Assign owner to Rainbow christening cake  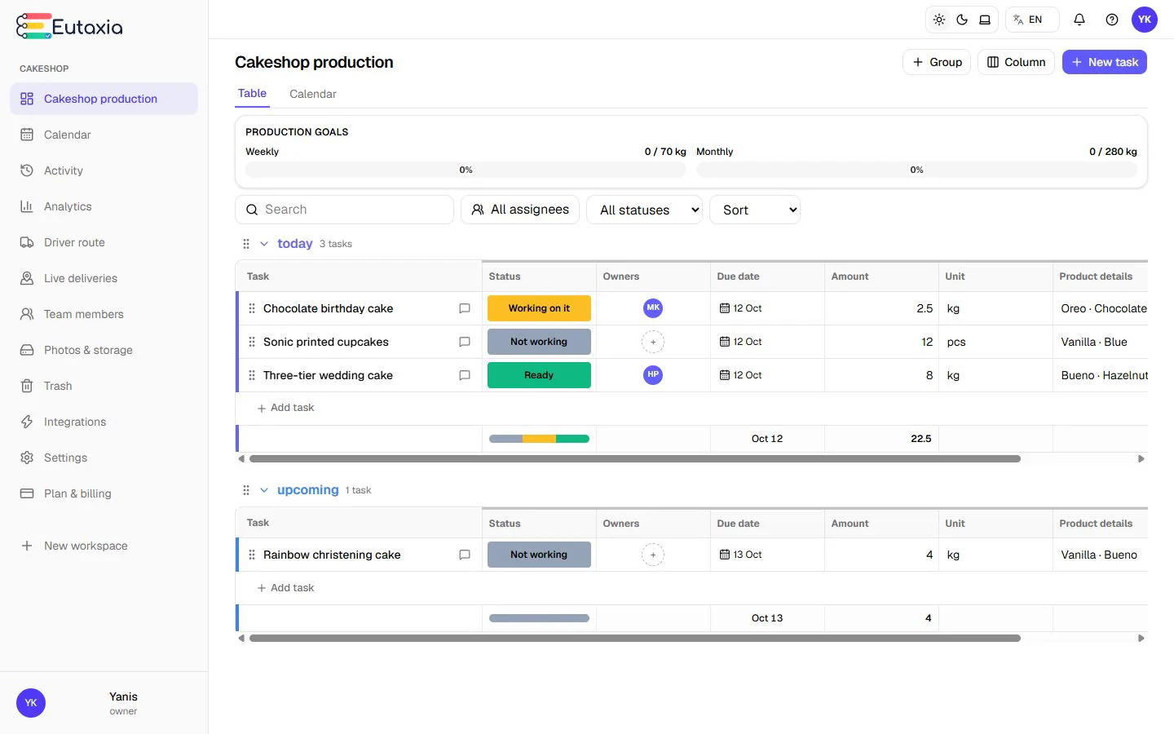(653, 555)
